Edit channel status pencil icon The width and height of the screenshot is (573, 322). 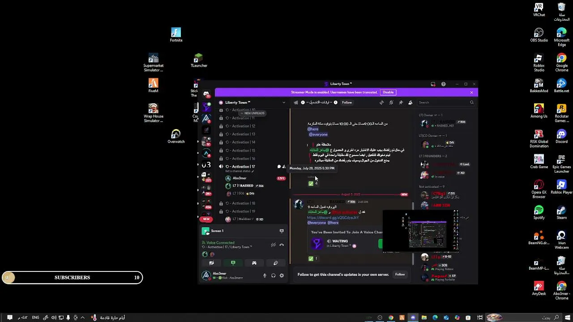[253, 171]
